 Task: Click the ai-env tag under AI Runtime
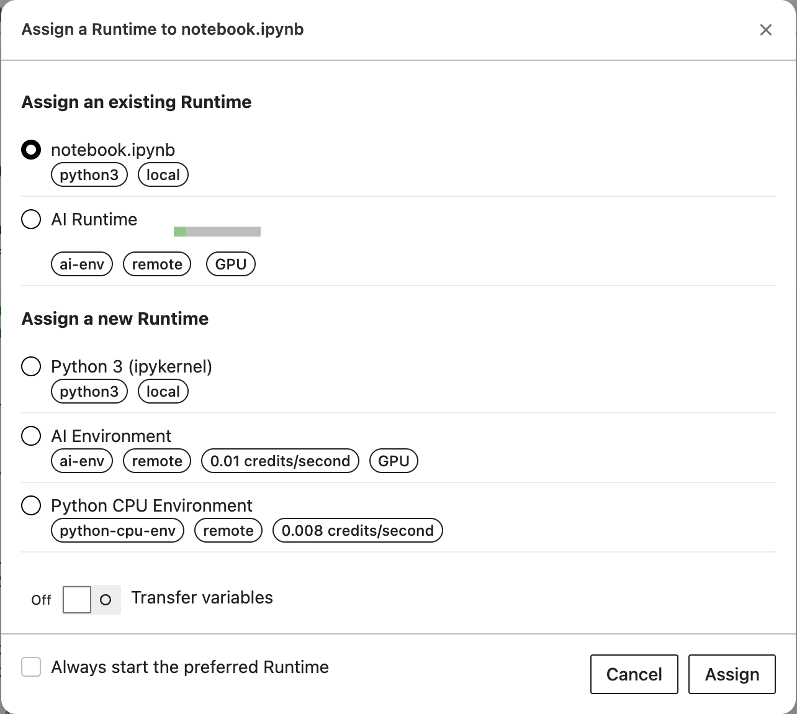81,264
